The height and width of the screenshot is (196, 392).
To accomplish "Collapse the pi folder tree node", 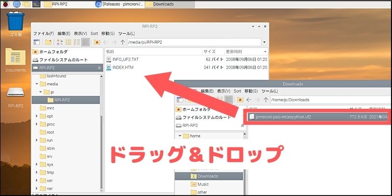I will [x=40, y=92].
